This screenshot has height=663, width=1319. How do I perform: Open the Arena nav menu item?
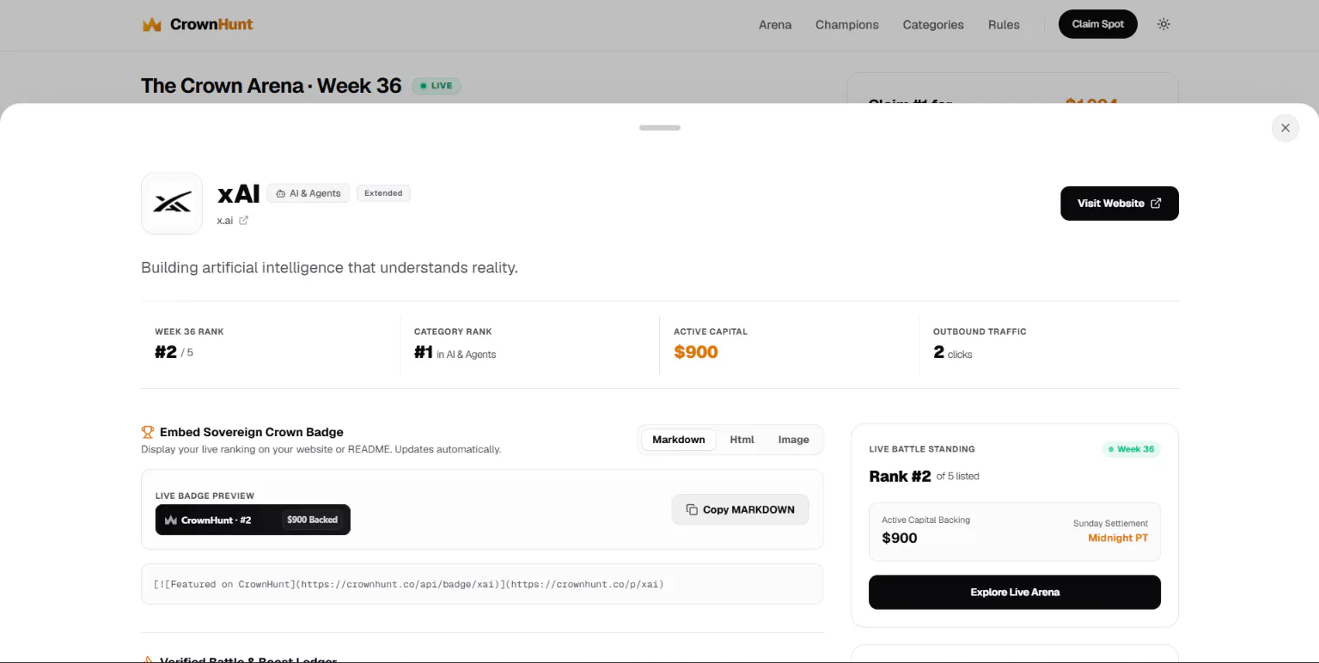tap(774, 25)
